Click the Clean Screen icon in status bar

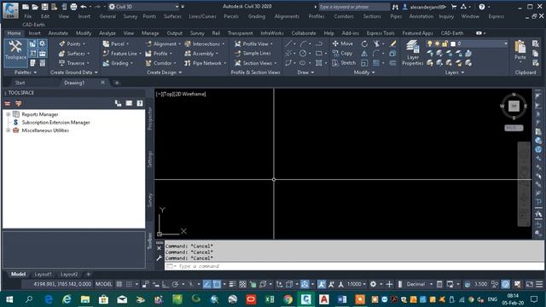coord(529,284)
